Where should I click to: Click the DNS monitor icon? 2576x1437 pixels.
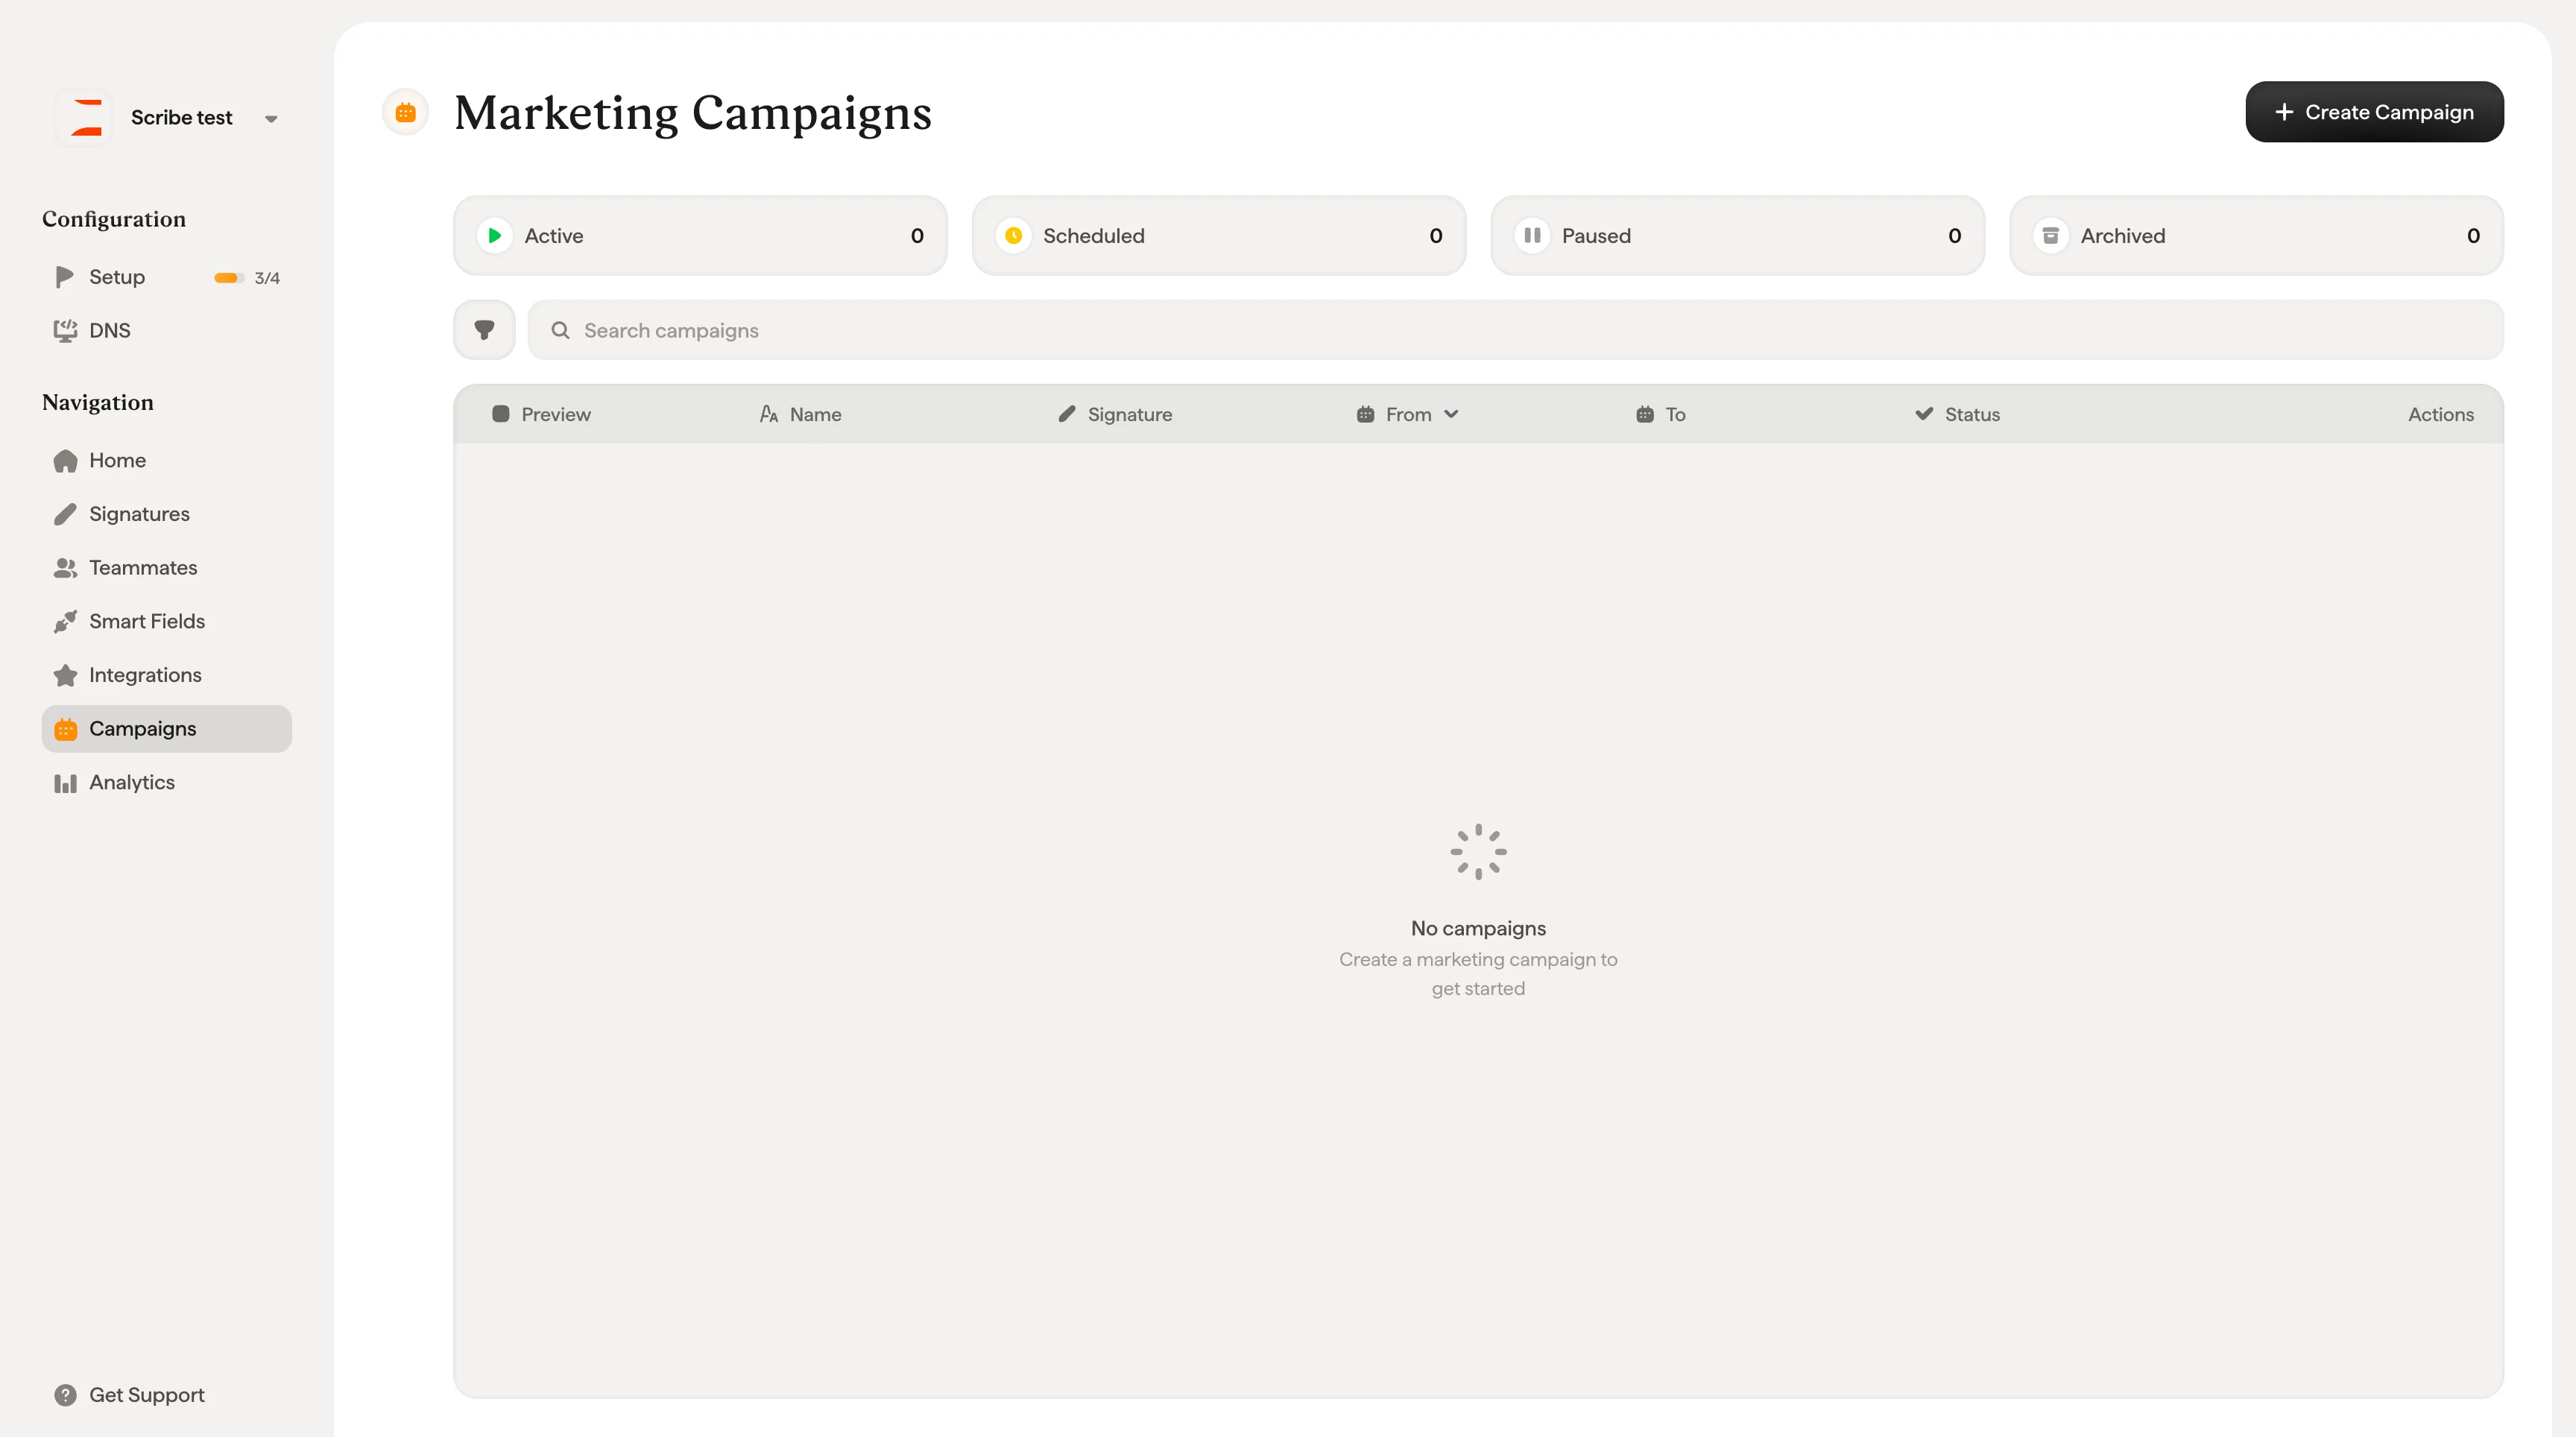click(65, 331)
